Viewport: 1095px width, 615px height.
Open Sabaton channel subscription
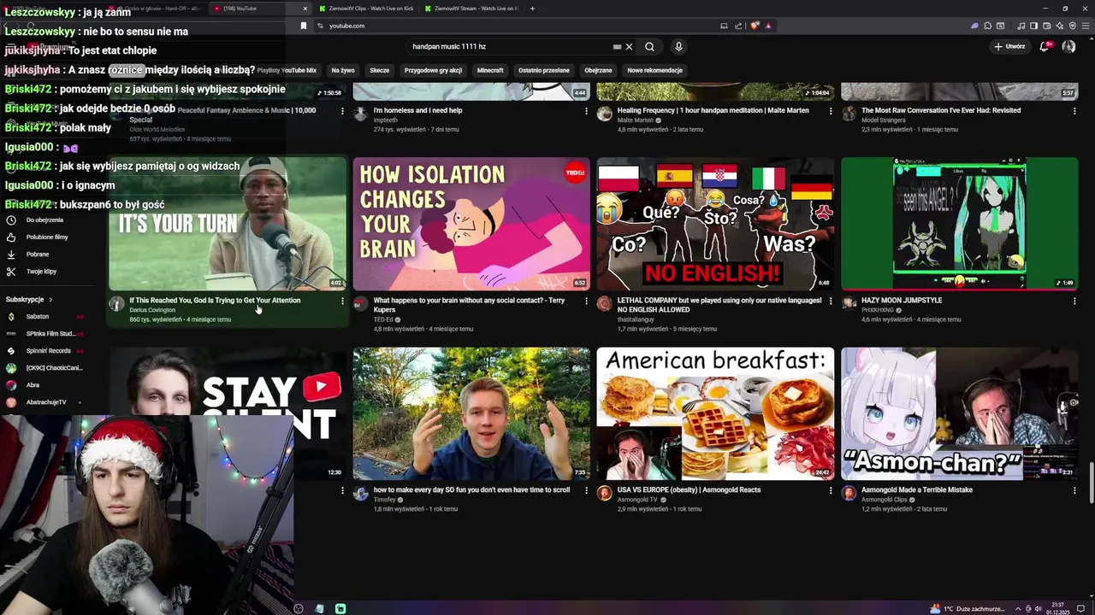pos(38,317)
